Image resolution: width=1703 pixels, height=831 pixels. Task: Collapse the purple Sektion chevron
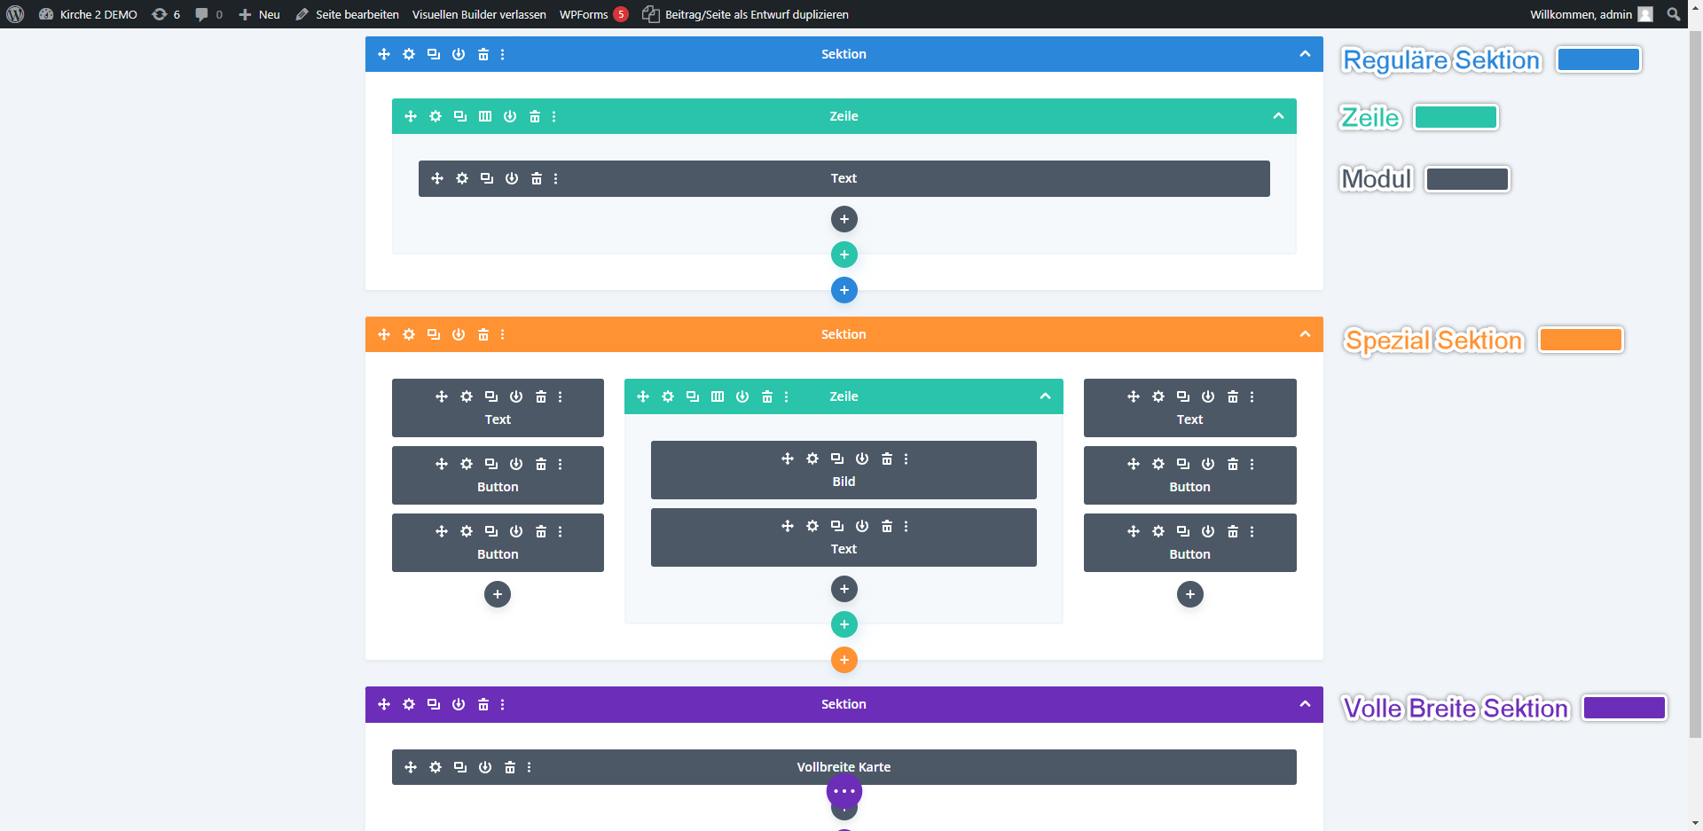tap(1305, 704)
